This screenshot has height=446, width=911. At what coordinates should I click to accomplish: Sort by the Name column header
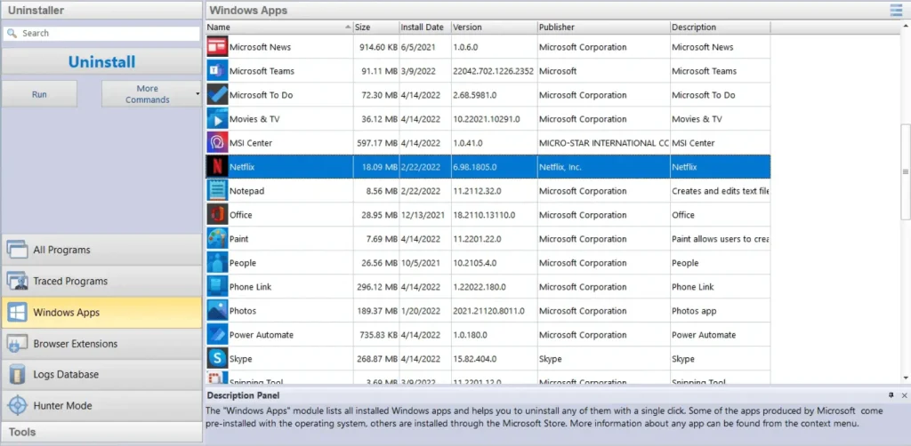coord(279,28)
